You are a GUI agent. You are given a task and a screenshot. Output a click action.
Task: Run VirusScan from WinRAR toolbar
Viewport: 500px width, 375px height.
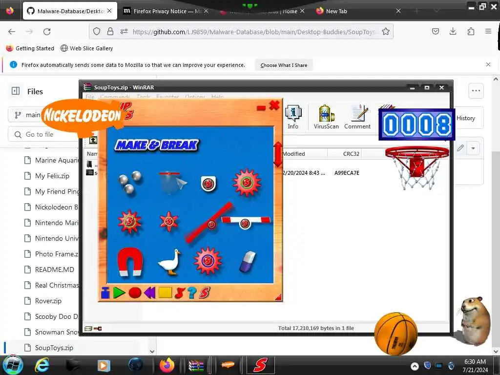pos(326,117)
